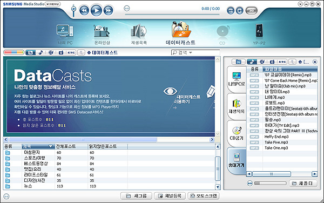Switch to the 나의PC로 side tab

pyautogui.click(x=237, y=79)
